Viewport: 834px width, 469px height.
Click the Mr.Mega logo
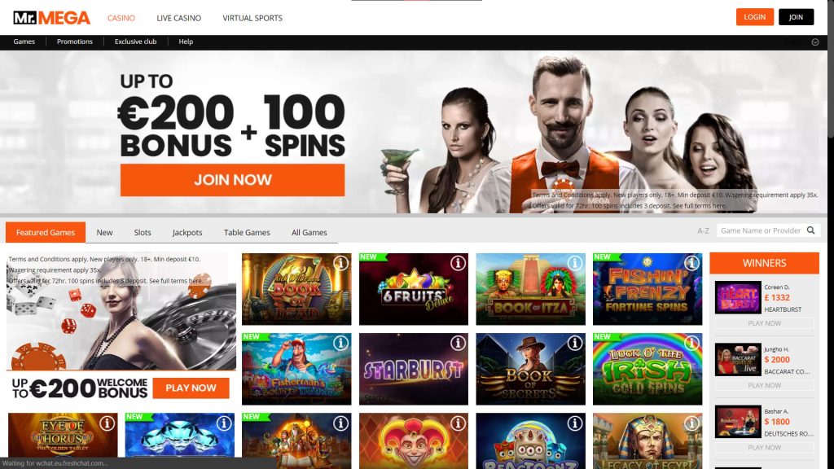[51, 18]
